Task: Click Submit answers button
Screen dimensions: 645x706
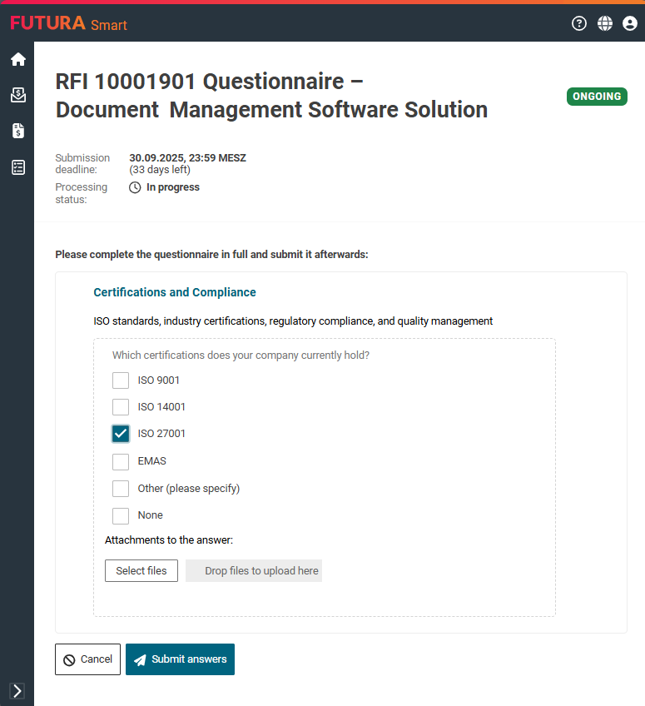Action: pos(180,659)
